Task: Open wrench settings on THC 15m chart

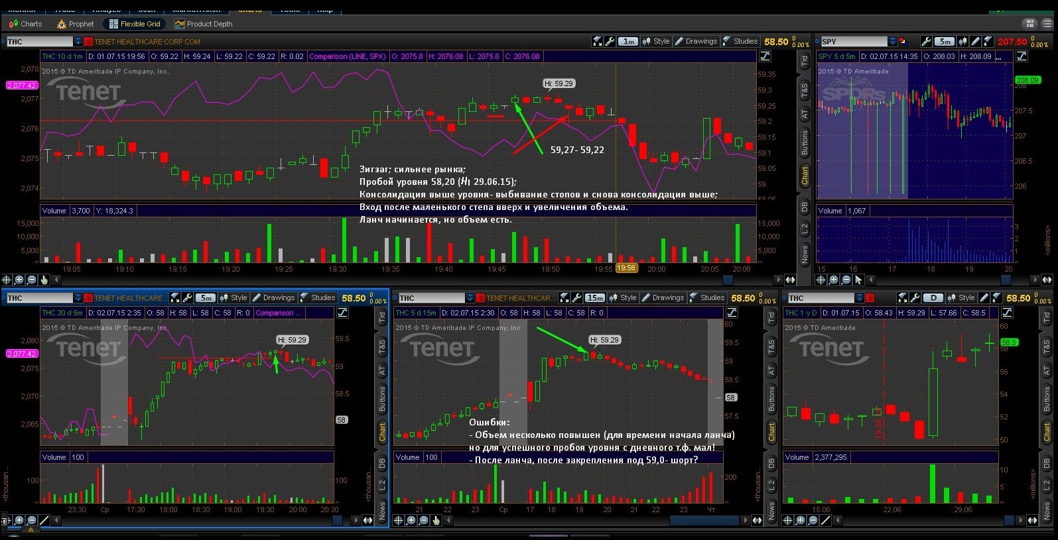Action: pos(576,297)
